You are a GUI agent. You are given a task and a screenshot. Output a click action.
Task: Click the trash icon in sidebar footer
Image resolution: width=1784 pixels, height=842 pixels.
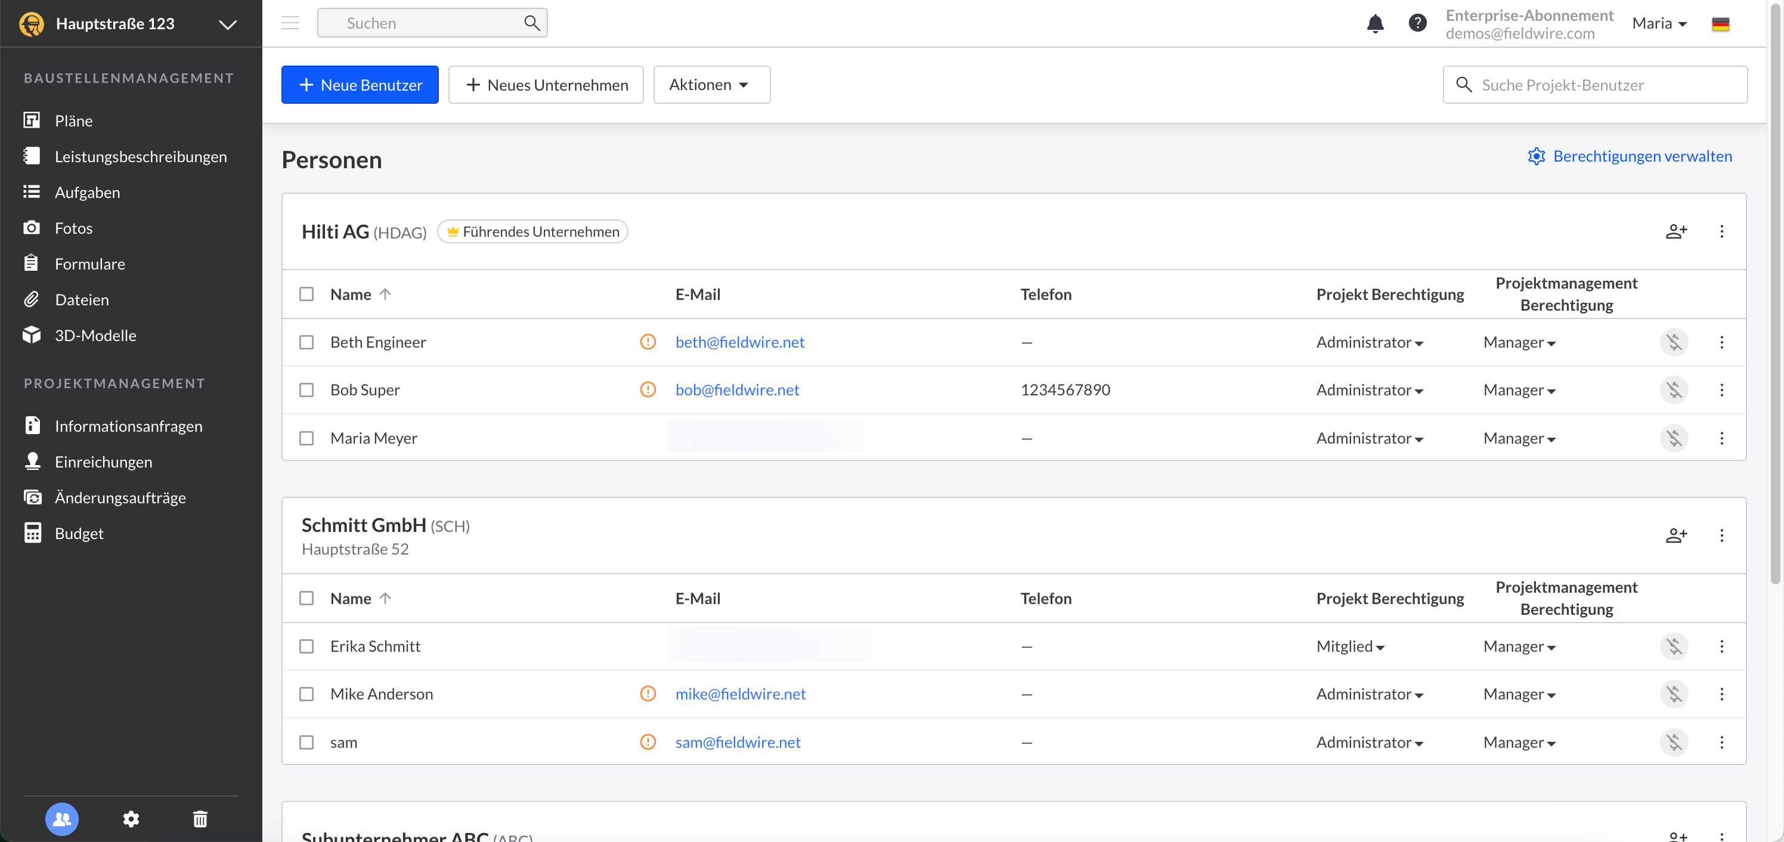tap(200, 819)
